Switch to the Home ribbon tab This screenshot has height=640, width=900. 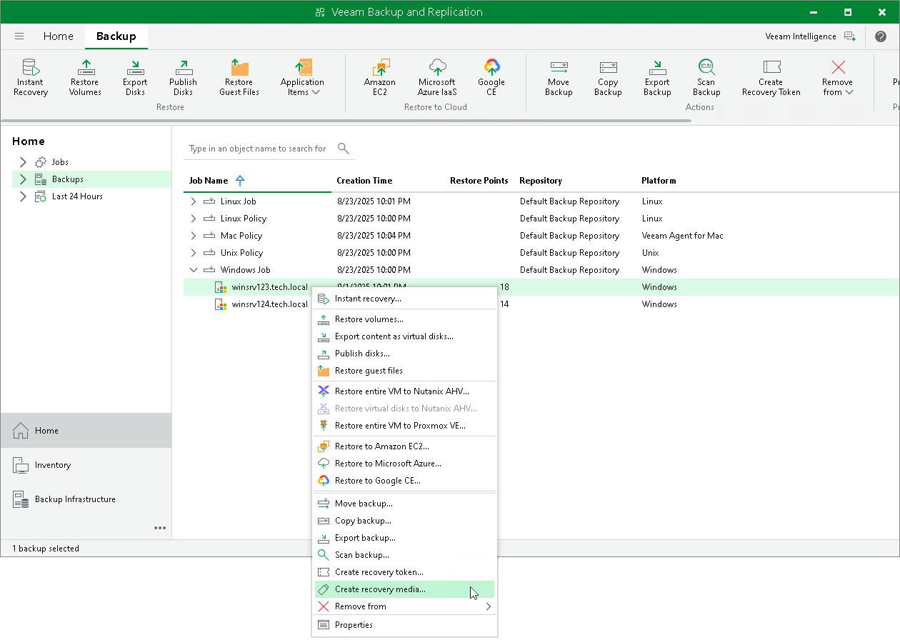pos(58,36)
